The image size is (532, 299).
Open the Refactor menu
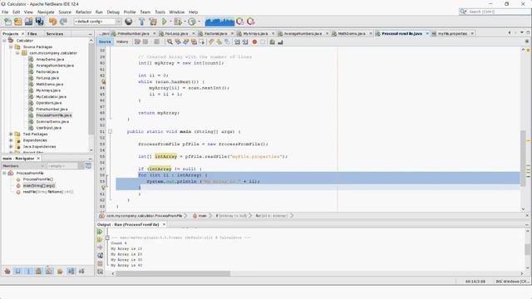coord(83,12)
